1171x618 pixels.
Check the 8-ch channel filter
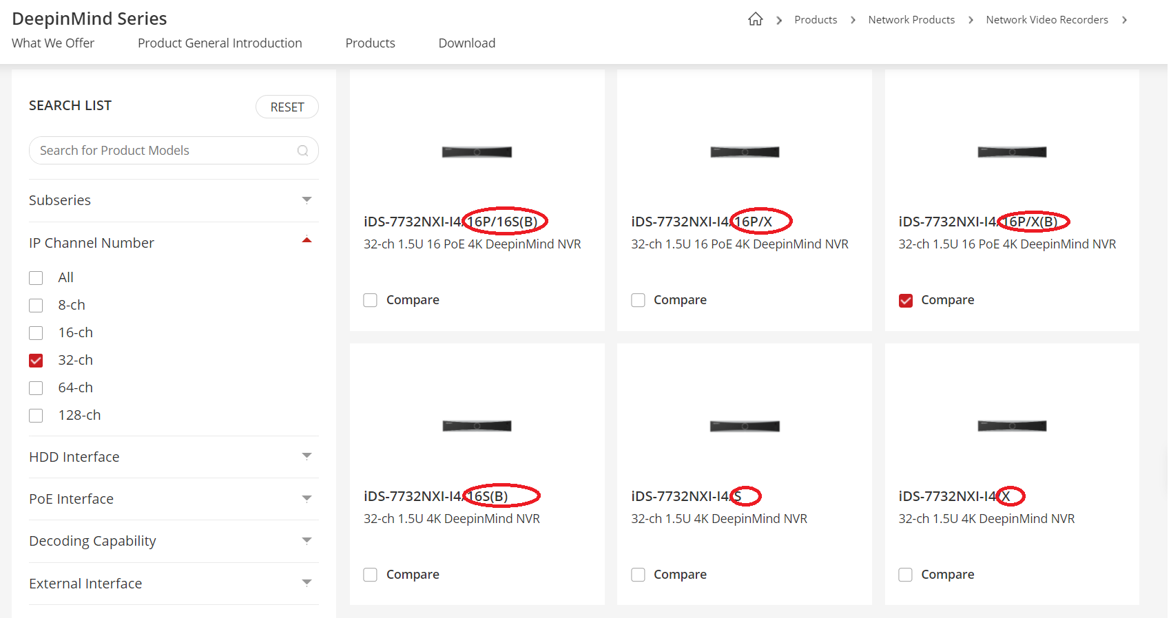[36, 306]
